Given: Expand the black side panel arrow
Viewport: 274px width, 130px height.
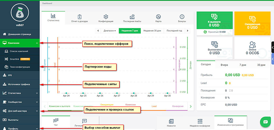Looking at the screenshot, I should pos(273,47).
